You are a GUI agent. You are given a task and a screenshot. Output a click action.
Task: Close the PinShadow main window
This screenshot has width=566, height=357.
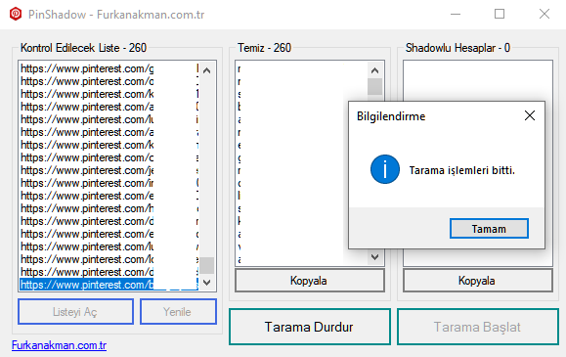tap(544, 14)
